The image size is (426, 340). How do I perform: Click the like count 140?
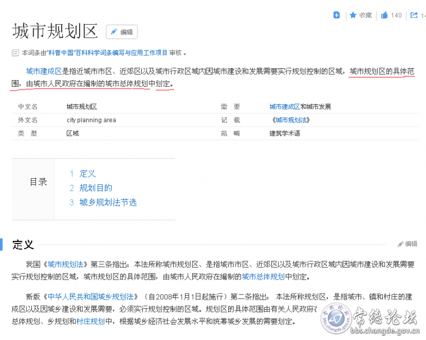point(396,15)
